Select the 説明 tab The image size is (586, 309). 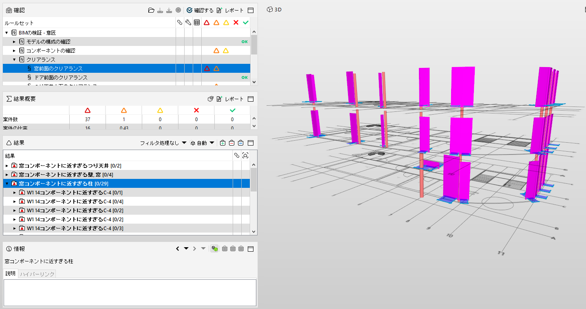click(11, 274)
